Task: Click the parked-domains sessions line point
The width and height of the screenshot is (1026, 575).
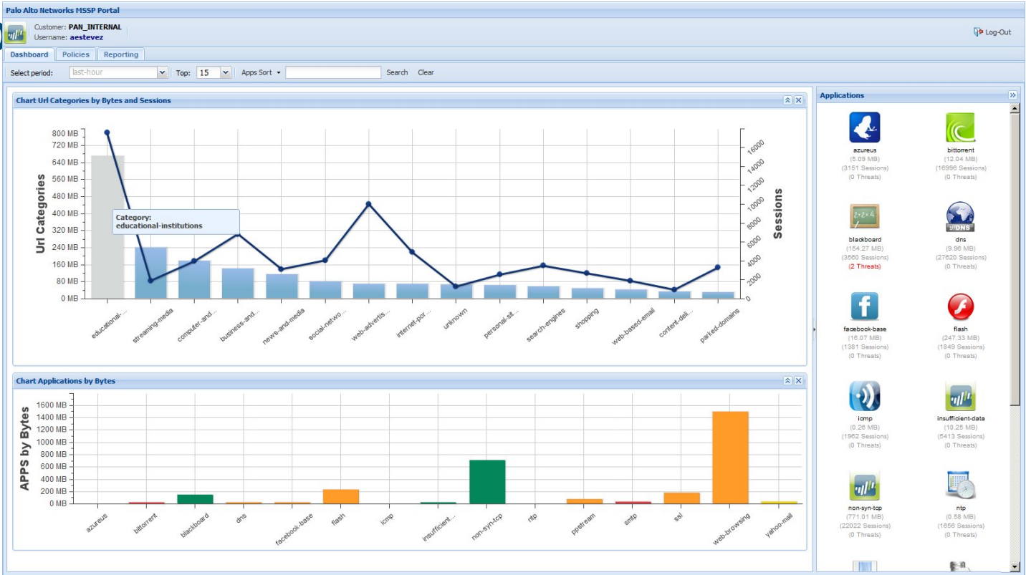Action: point(718,267)
